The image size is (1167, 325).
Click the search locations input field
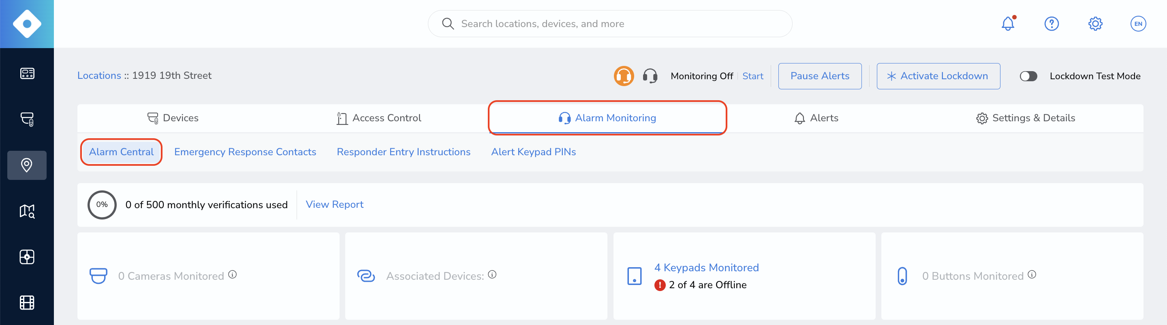tap(610, 23)
